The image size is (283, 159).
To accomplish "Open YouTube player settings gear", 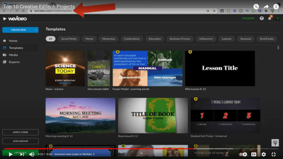I will coord(264,154).
